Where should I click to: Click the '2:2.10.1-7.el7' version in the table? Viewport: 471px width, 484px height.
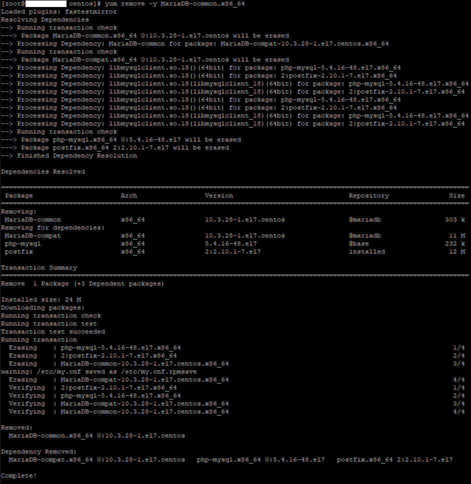[x=232, y=252]
